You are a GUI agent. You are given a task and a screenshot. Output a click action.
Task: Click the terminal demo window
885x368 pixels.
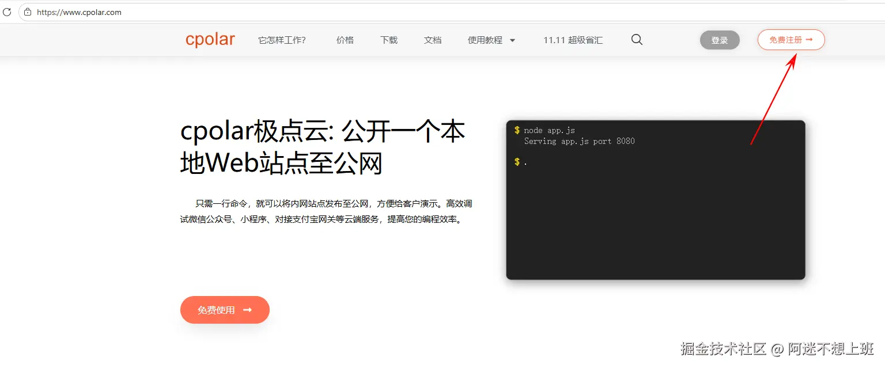click(656, 200)
